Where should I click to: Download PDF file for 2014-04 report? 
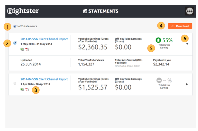(x=27, y=90)
